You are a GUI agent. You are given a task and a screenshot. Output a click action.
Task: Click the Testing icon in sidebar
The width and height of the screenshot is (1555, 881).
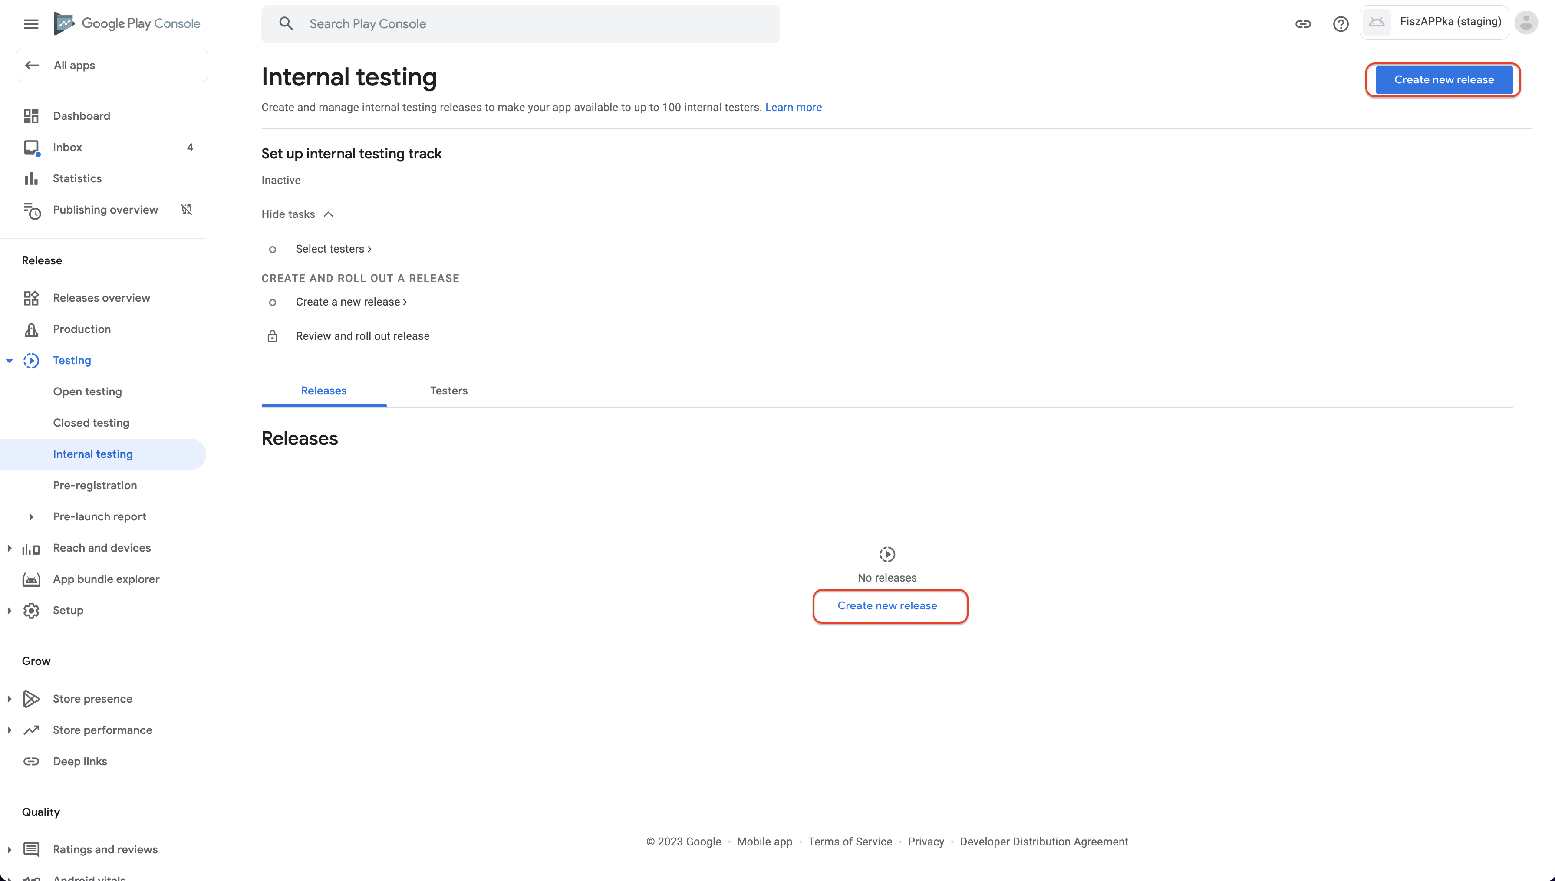[31, 360]
